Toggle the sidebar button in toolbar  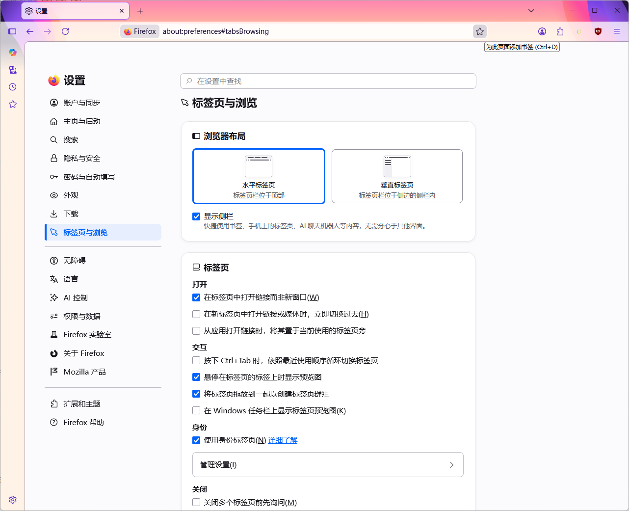(12, 31)
